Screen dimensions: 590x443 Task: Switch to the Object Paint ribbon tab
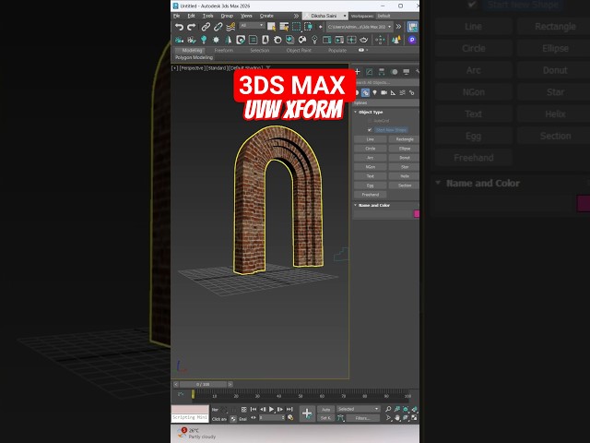299,51
